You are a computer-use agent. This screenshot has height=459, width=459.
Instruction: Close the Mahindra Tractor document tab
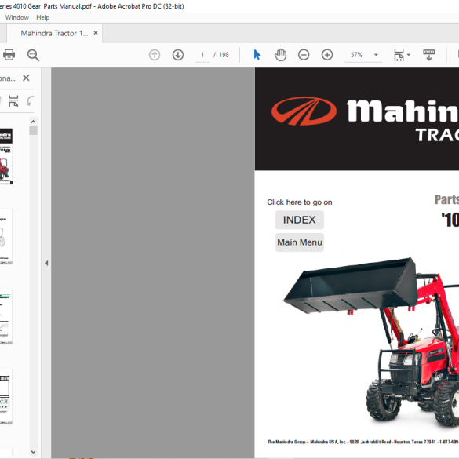click(96, 33)
